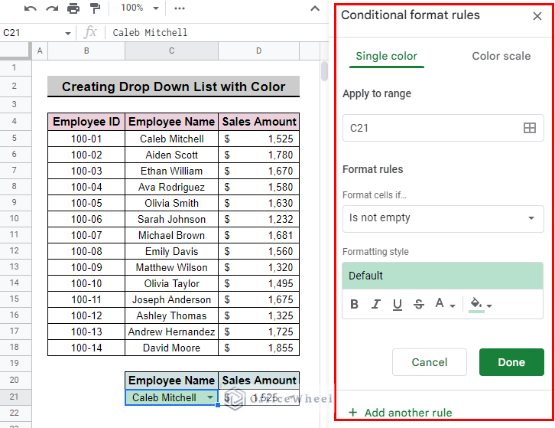Click cell 'Olivia Taylor'
Image resolution: width=555 pixels, height=428 pixels.
pos(172,283)
